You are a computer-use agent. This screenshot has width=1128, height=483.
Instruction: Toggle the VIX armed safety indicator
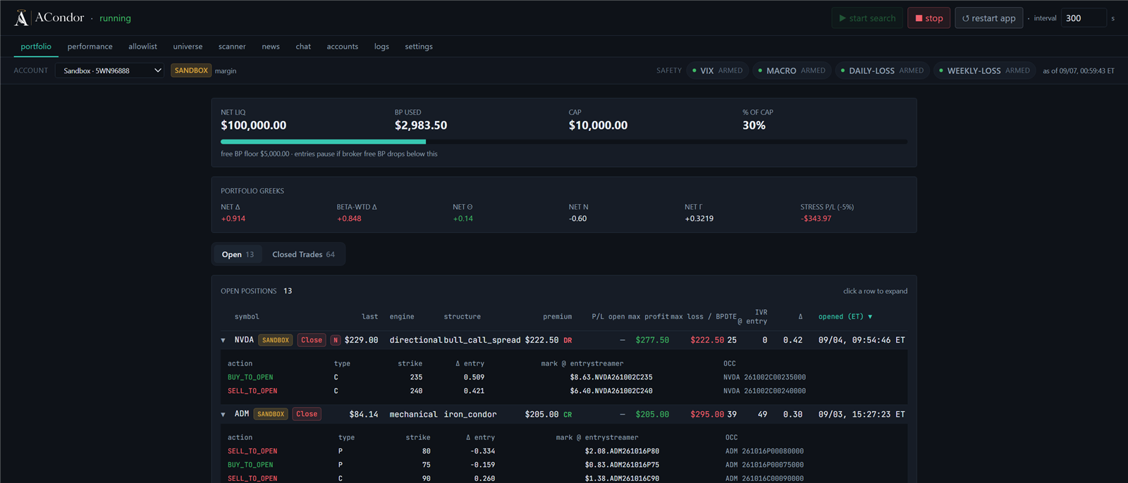(x=718, y=70)
